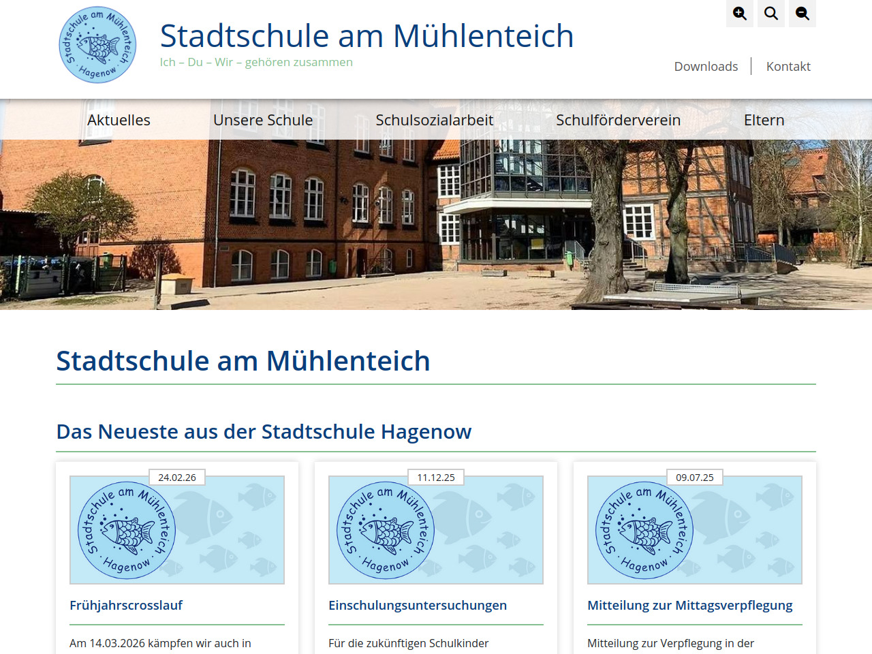
Task: Go to Schulförderverein navigation item
Action: point(618,120)
